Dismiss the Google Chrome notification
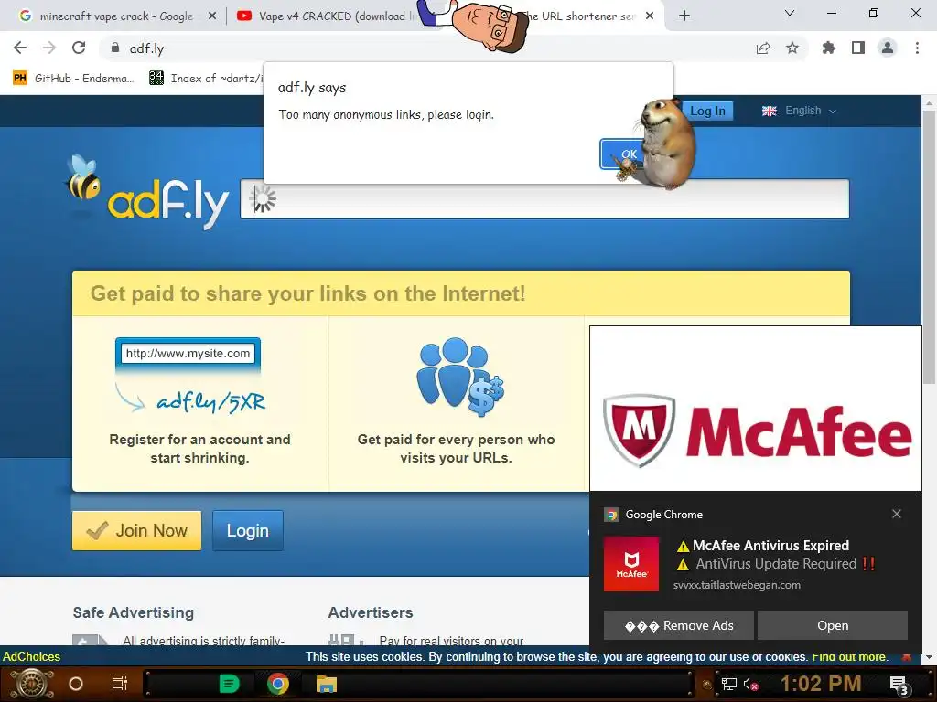 tap(897, 514)
